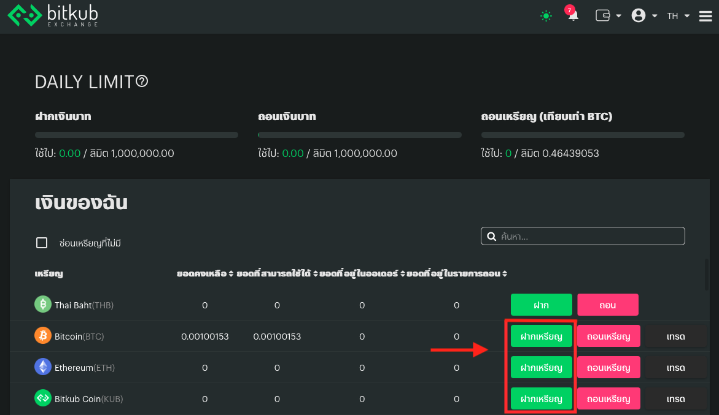Click the Thai Baht coin icon
The image size is (719, 415).
coord(42,304)
